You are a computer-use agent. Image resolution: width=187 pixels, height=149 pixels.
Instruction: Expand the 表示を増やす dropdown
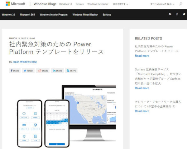coord(120,4)
